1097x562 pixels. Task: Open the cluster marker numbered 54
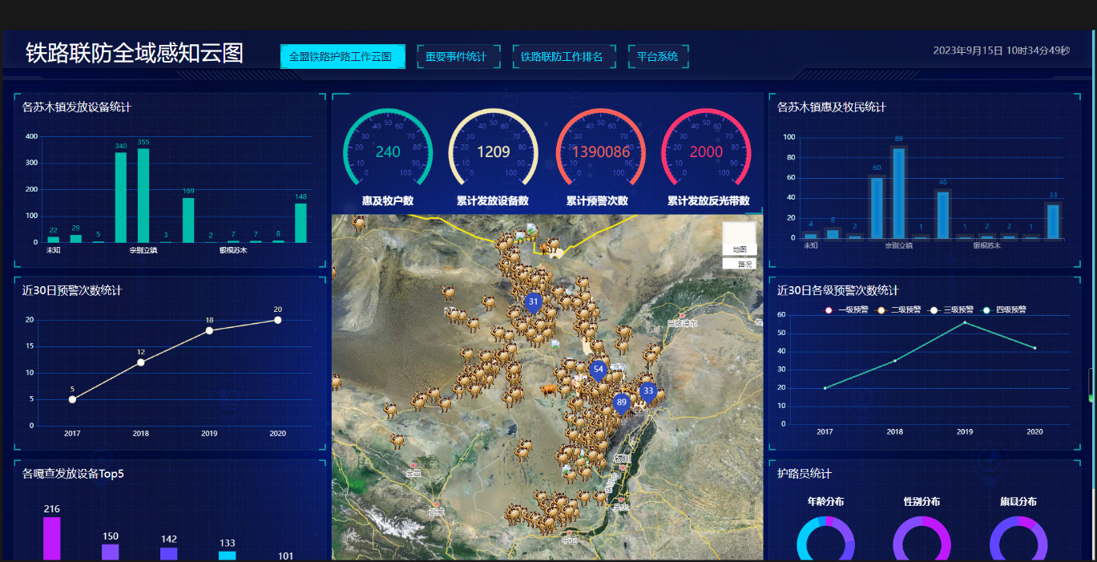598,370
